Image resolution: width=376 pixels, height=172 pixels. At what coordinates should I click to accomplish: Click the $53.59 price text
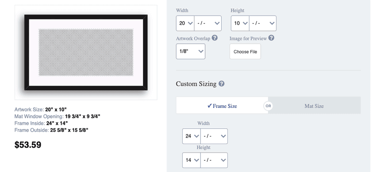(28, 145)
